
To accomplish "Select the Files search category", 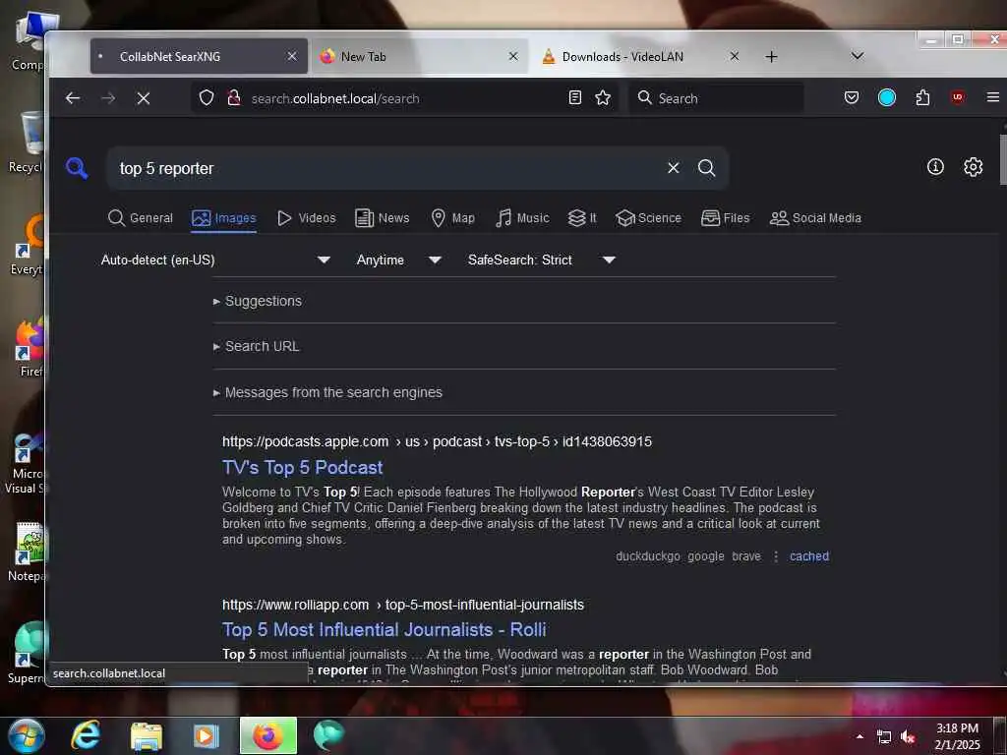I will point(726,218).
